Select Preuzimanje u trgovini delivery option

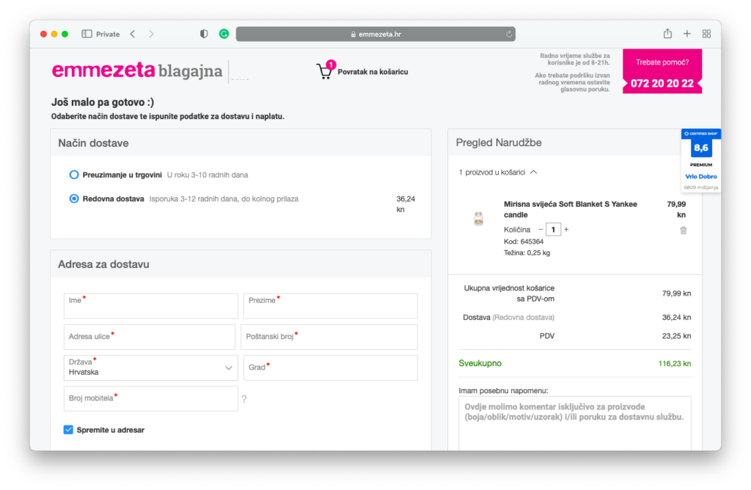coord(73,175)
